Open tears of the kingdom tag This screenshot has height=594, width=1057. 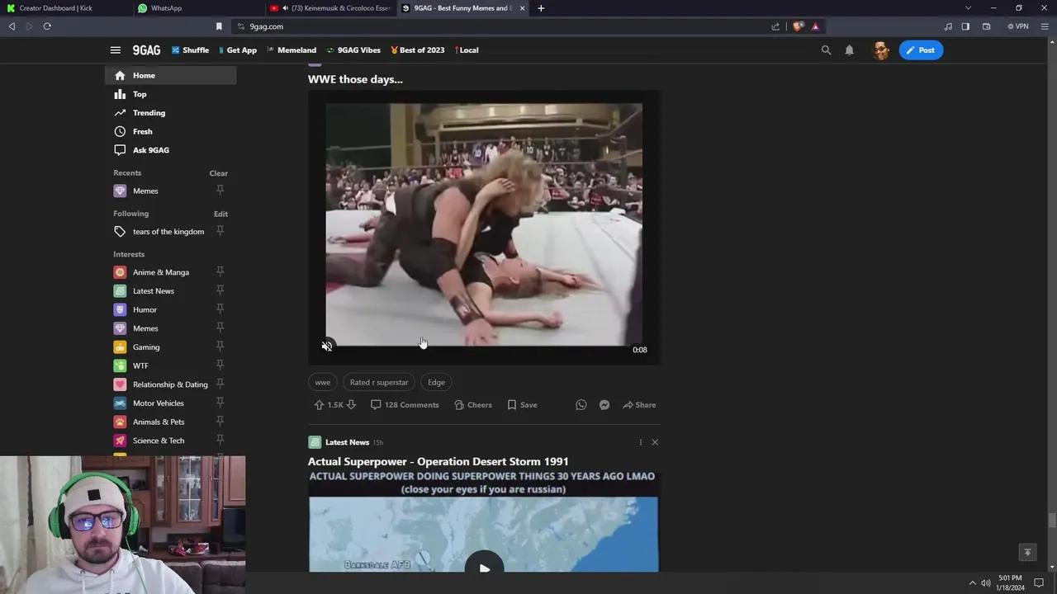point(168,232)
